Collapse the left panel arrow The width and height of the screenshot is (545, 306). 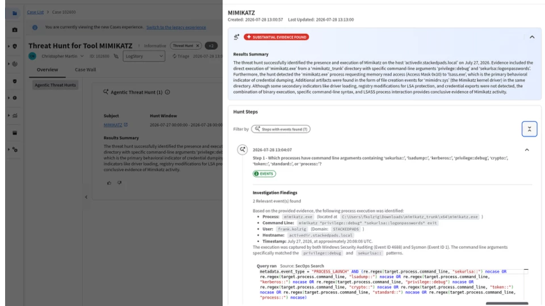[x=86, y=197]
